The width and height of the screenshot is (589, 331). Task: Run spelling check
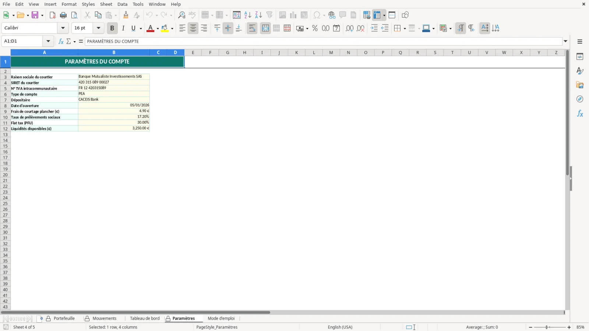click(x=192, y=15)
